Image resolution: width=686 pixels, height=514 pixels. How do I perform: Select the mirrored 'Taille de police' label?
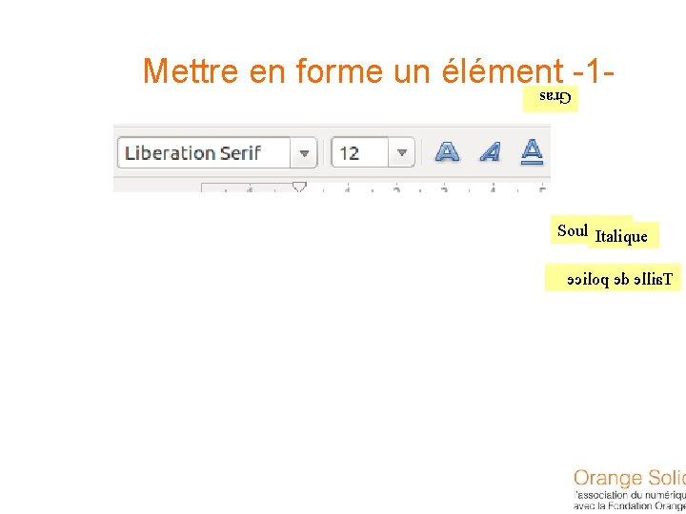click(x=613, y=278)
